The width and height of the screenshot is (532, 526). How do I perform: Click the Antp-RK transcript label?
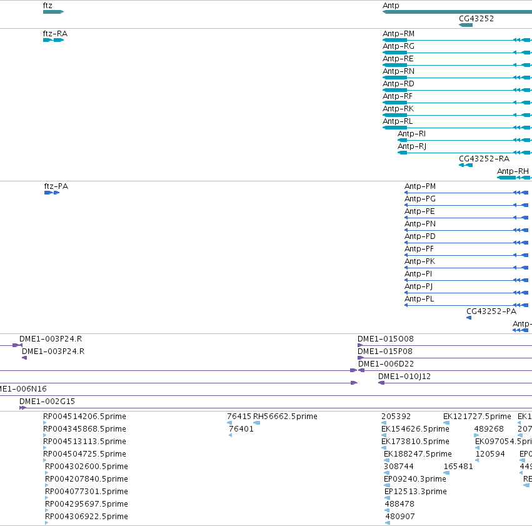(x=398, y=109)
